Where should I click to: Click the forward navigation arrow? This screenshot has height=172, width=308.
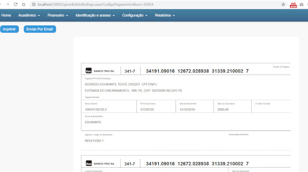tap(7, 4)
